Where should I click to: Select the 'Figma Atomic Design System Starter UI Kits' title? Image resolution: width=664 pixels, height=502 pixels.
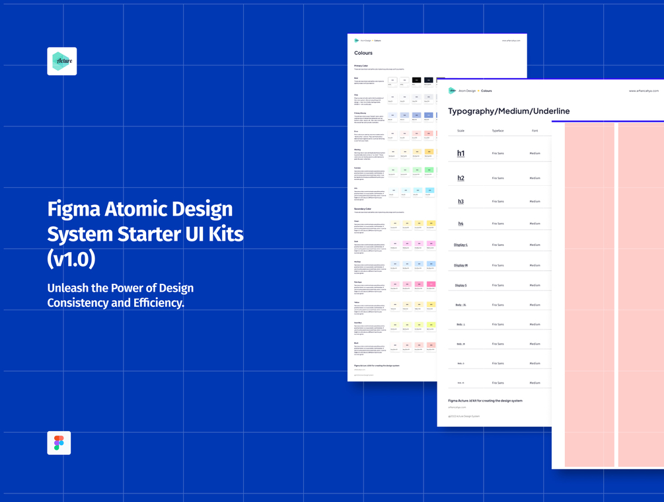(x=145, y=233)
